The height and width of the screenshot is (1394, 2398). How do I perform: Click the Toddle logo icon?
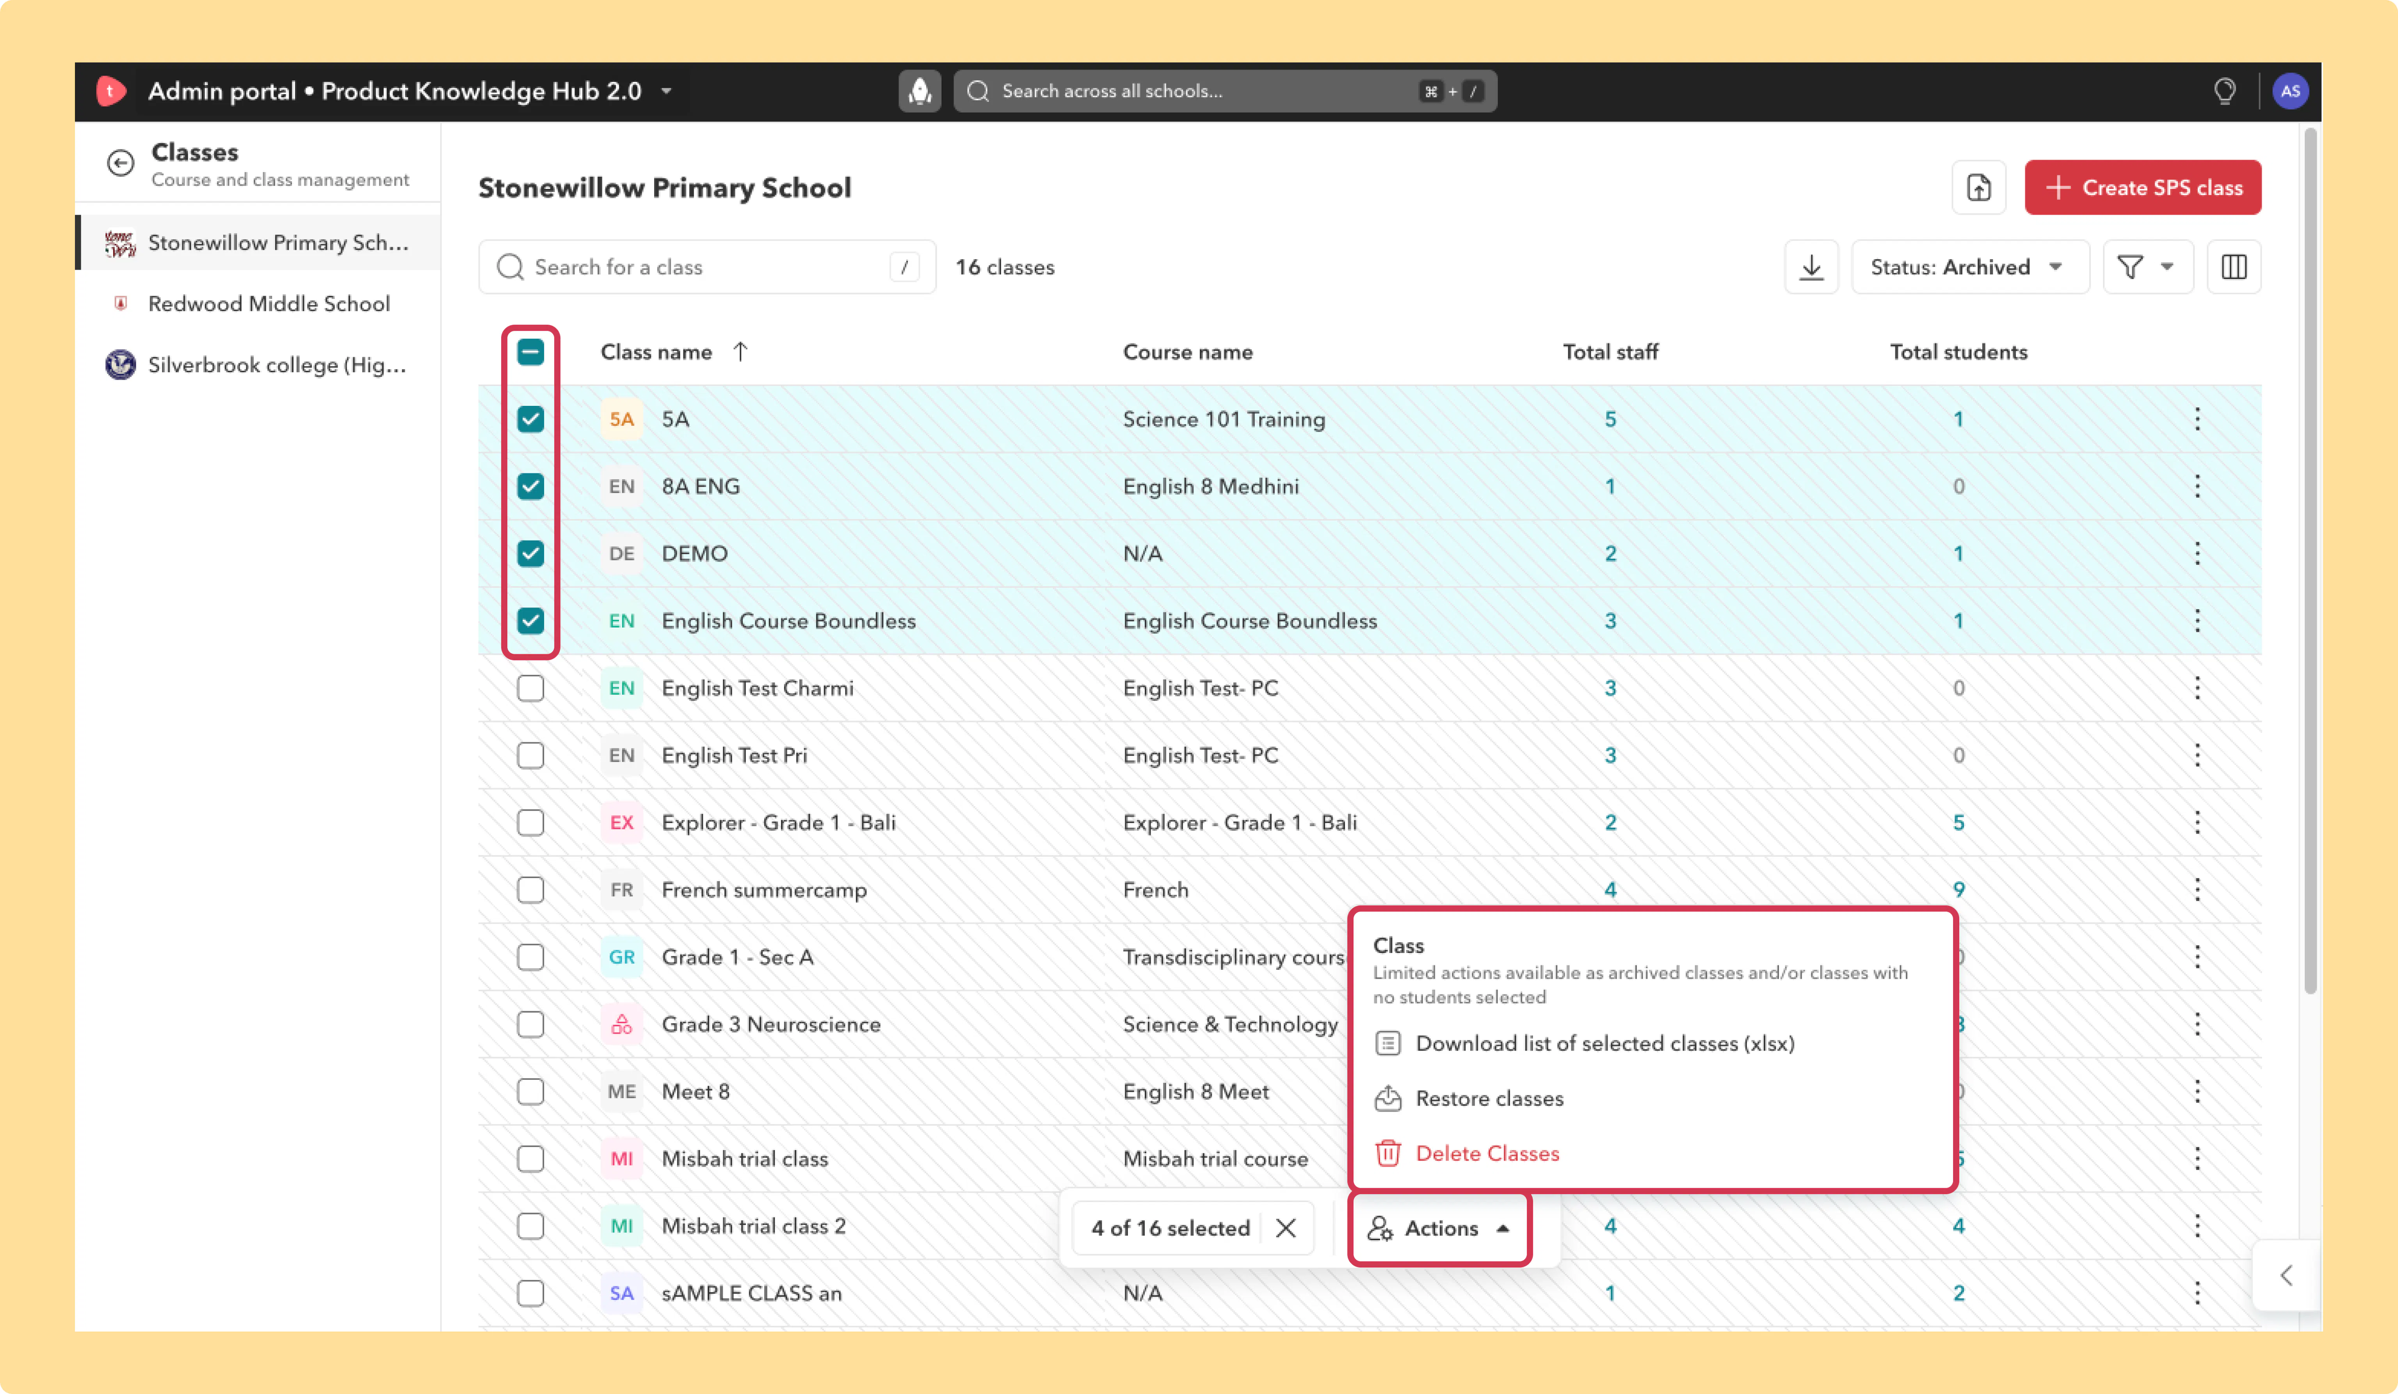(110, 91)
